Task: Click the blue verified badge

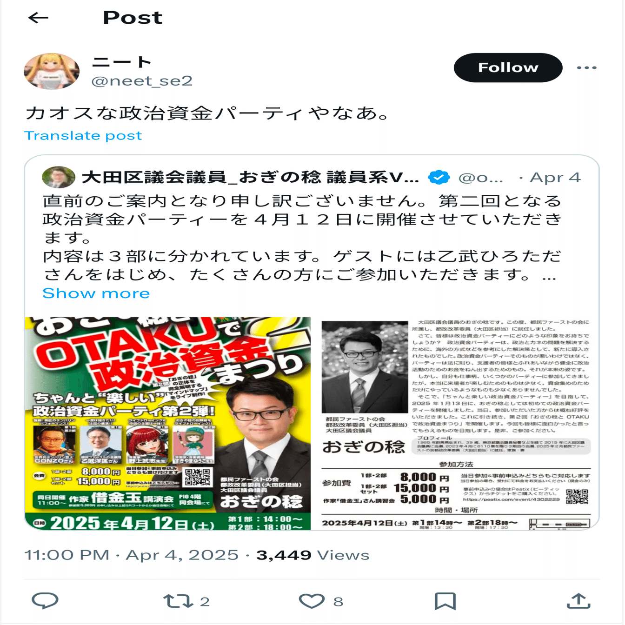Action: [x=439, y=177]
